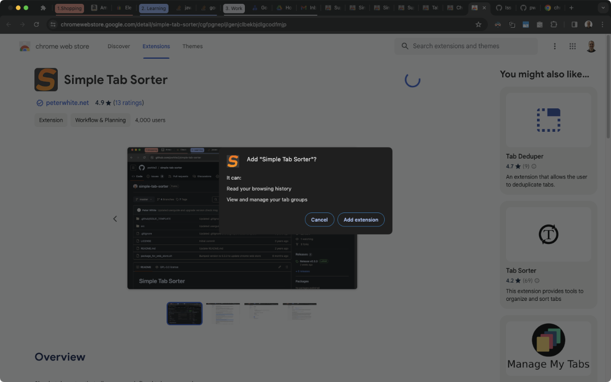Image resolution: width=611 pixels, height=382 pixels.
Task: Open the Chrome three-dot menu
Action: 601,24
